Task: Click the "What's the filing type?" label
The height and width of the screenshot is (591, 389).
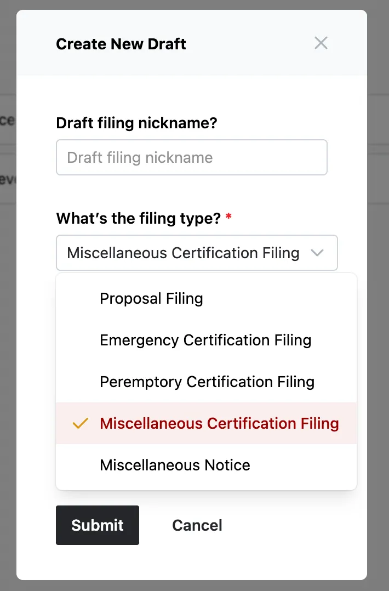Action: (x=138, y=218)
